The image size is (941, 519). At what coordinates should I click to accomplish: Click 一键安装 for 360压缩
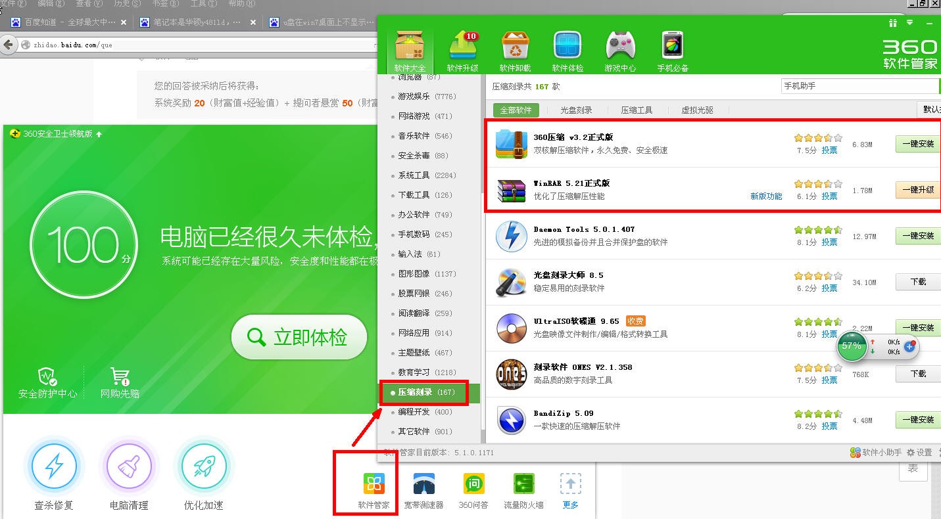pos(918,144)
